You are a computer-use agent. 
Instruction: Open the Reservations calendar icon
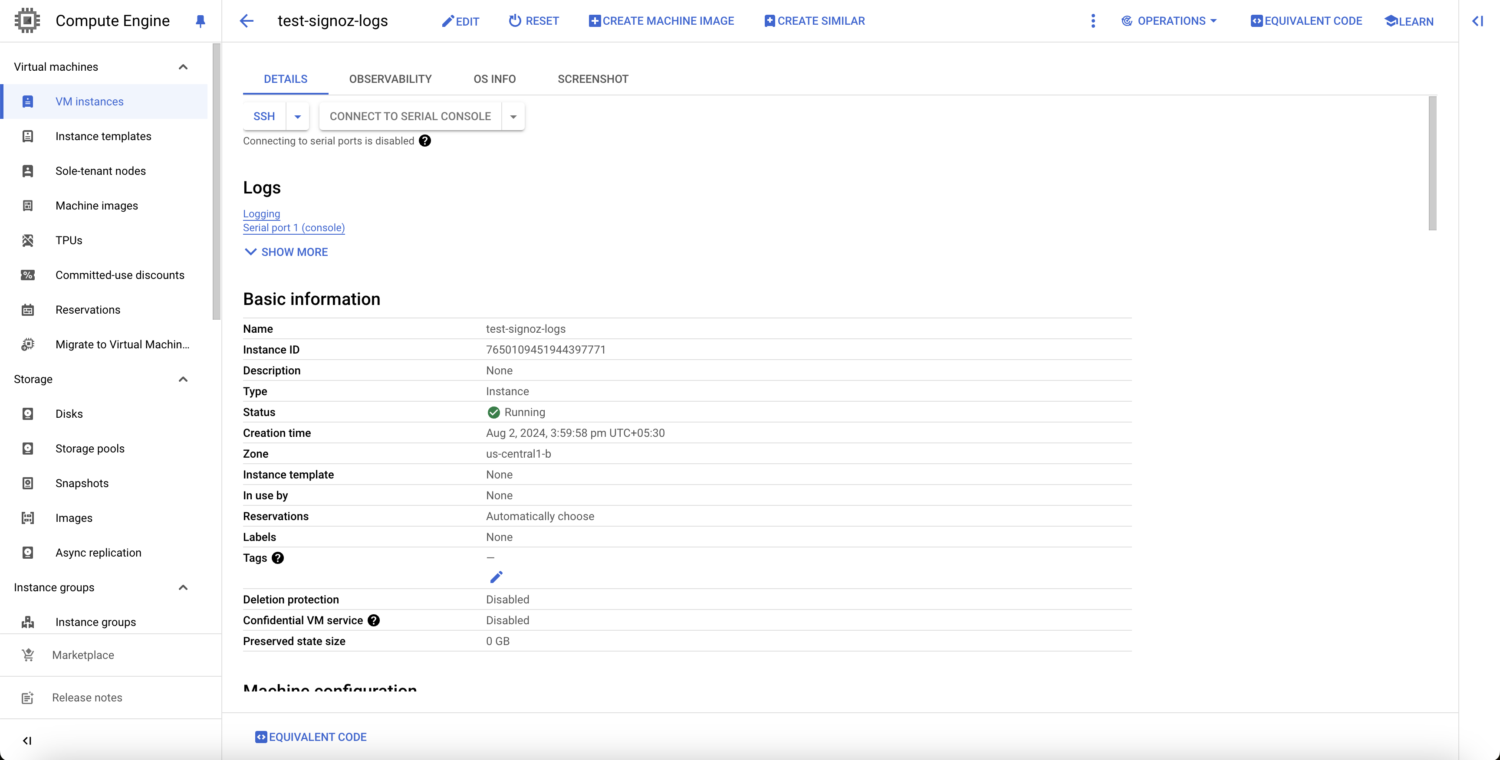(x=27, y=310)
